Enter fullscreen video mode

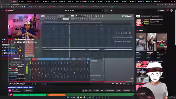(x=132, y=84)
